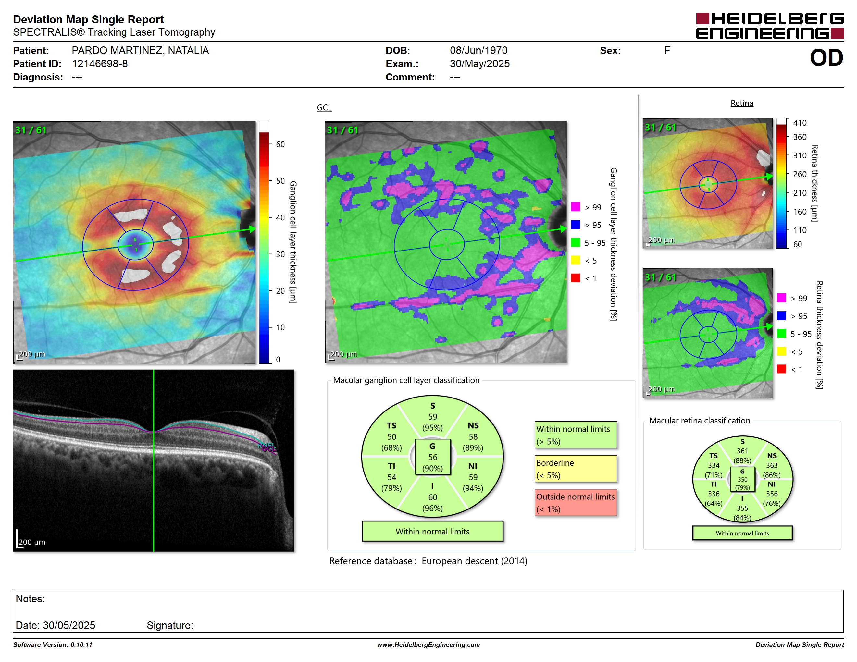Click the Retina thickness color scale bar
Image resolution: width=857 pixels, height=662 pixels.
[782, 183]
